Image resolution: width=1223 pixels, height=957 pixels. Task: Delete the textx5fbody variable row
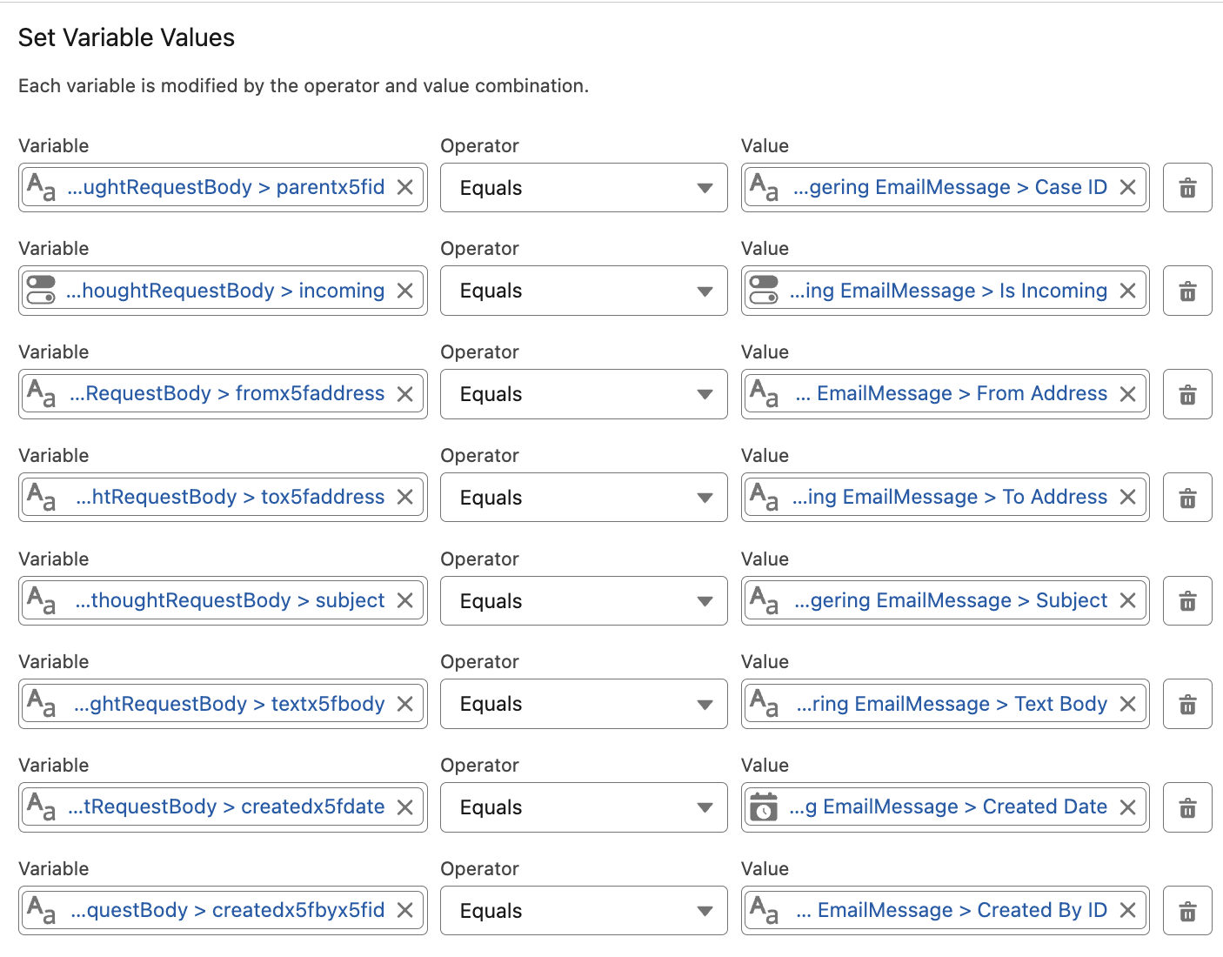[1187, 705]
